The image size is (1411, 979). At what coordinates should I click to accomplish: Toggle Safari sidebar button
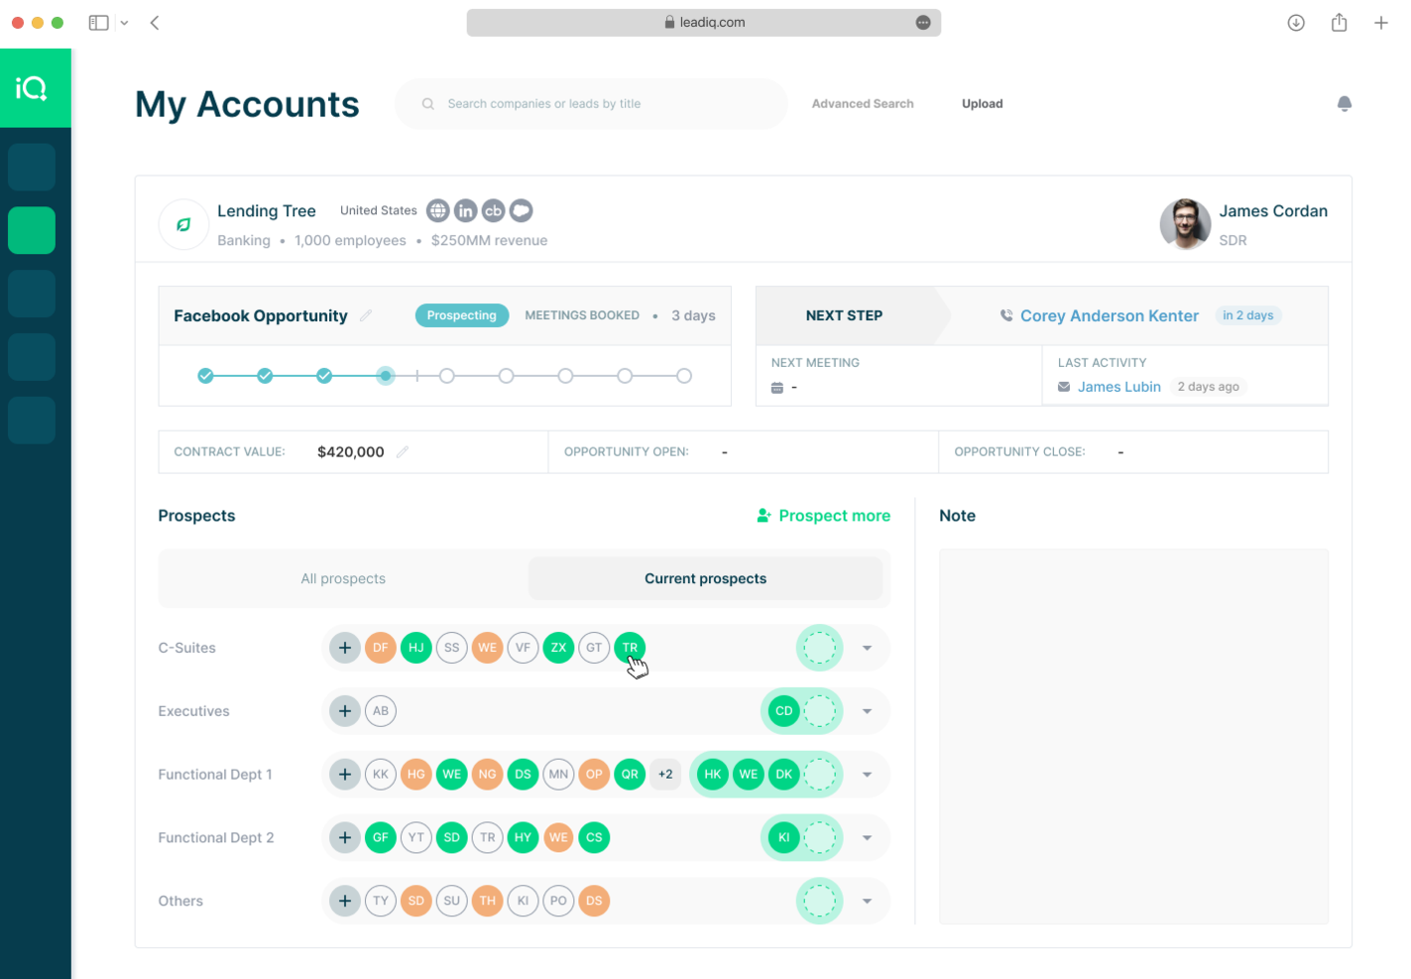pyautogui.click(x=98, y=23)
